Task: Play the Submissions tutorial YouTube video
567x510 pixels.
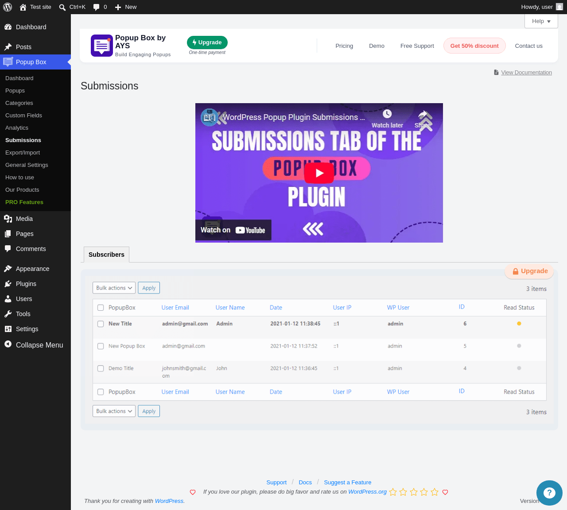Action: (319, 173)
